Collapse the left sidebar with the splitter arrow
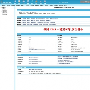The image size is (90, 90). click(x=15, y=48)
